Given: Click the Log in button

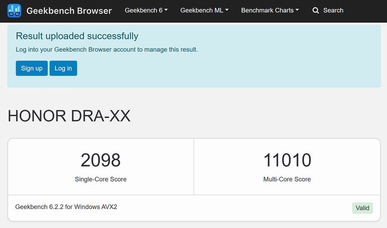Looking at the screenshot, I should point(63,68).
